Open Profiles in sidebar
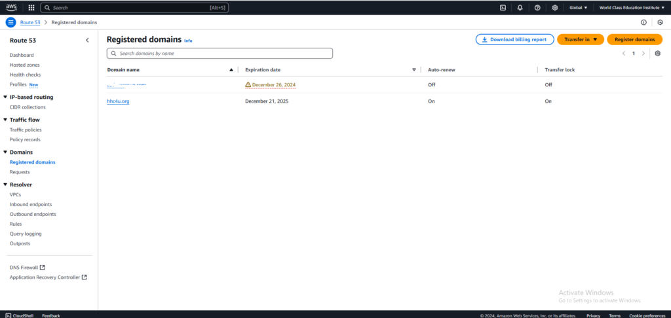 [x=18, y=84]
